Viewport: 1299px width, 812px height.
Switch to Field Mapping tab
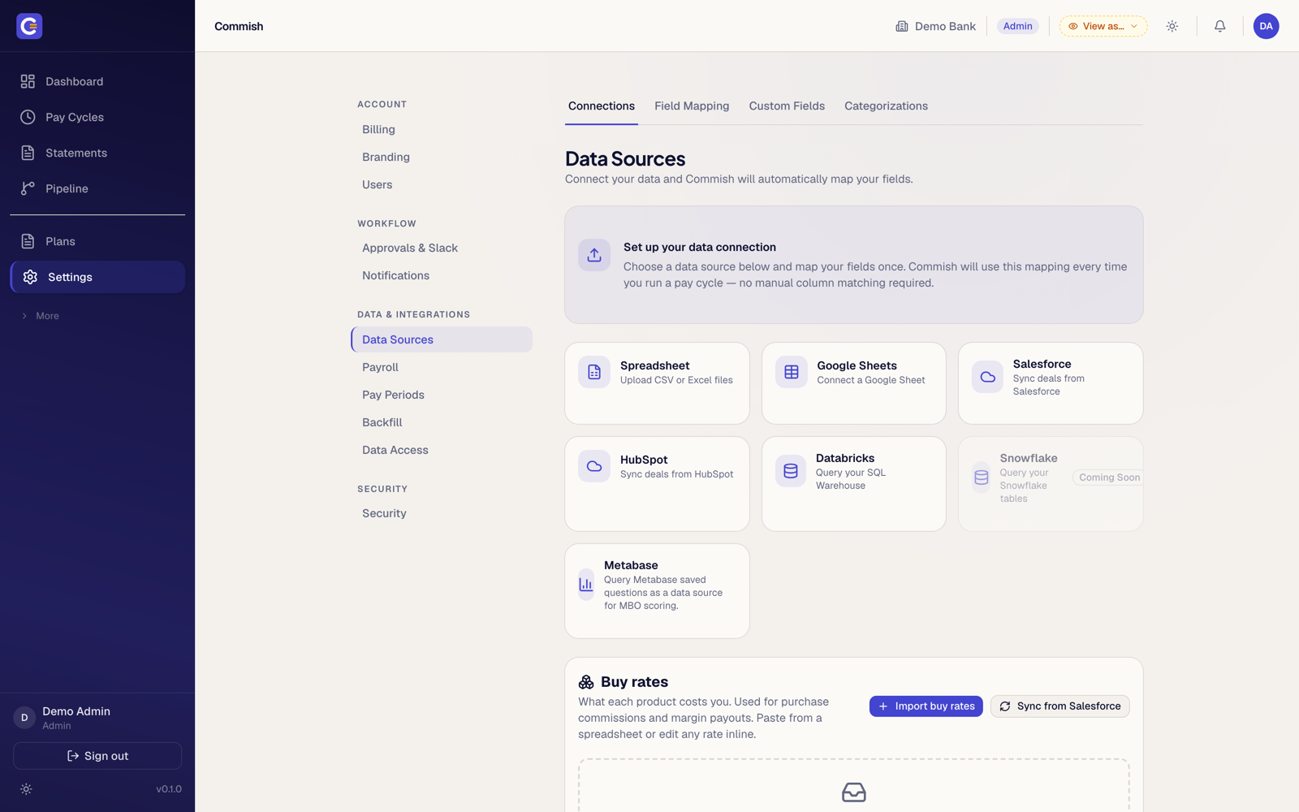point(692,106)
